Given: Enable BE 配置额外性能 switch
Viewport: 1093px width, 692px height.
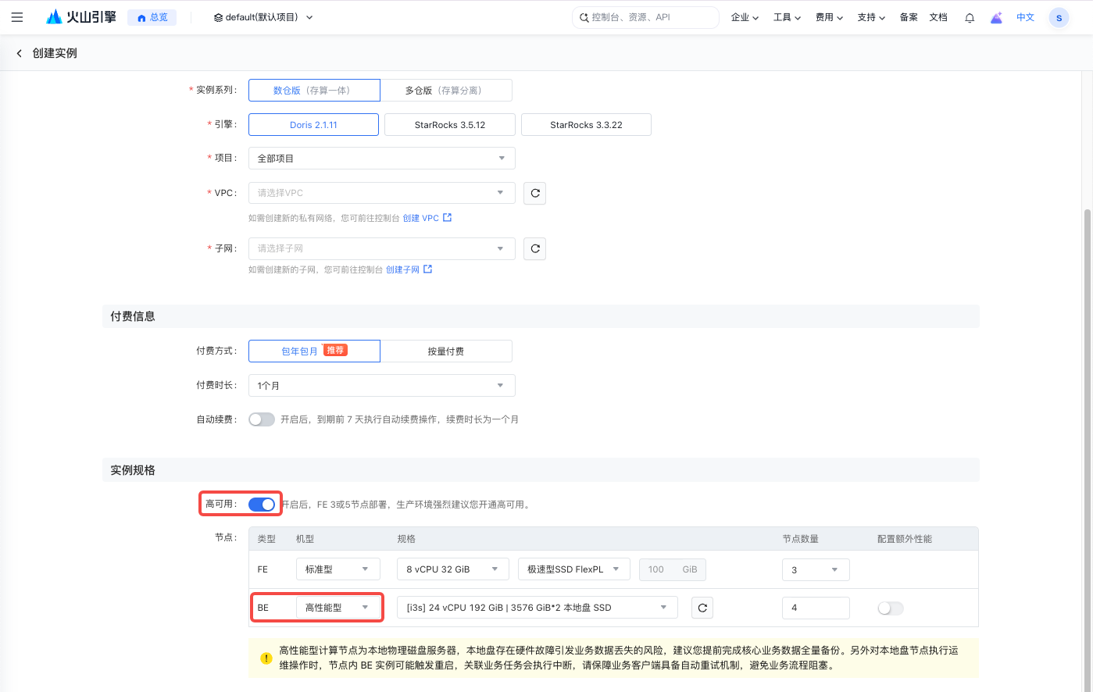Looking at the screenshot, I should point(891,608).
